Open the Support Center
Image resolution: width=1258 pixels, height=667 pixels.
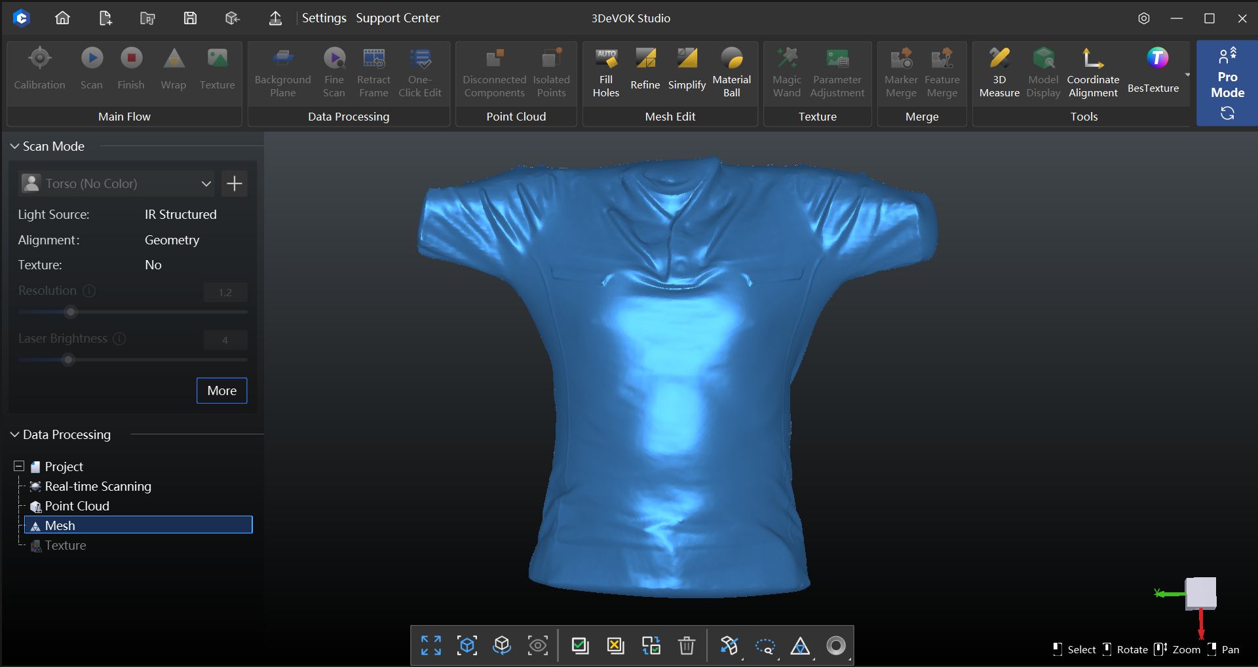point(397,18)
